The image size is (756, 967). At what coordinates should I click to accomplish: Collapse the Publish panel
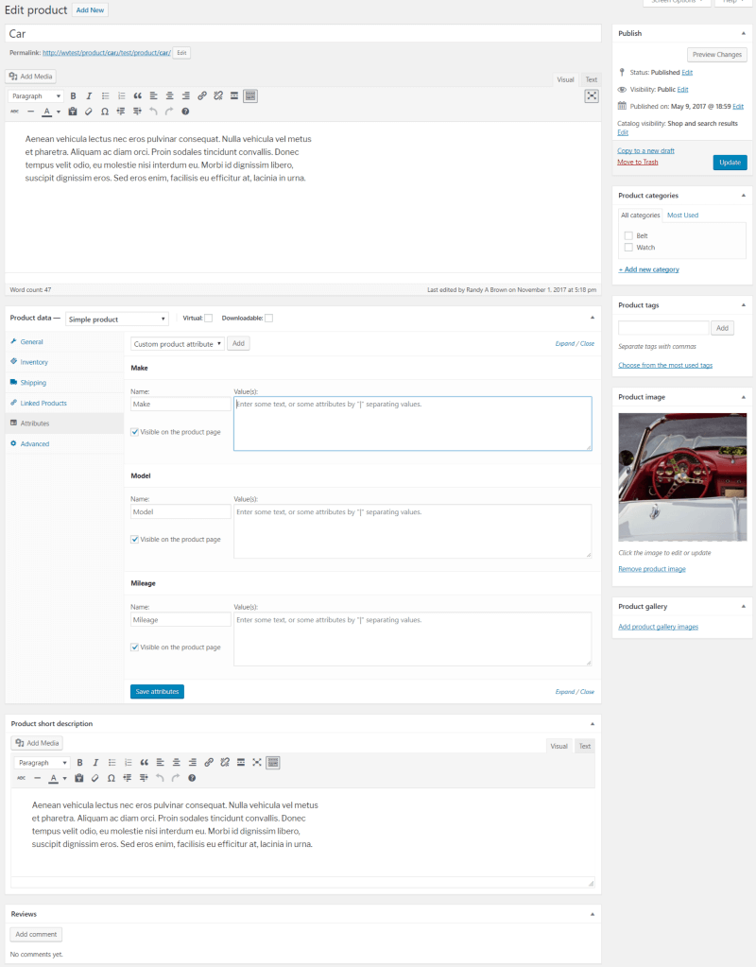[743, 33]
